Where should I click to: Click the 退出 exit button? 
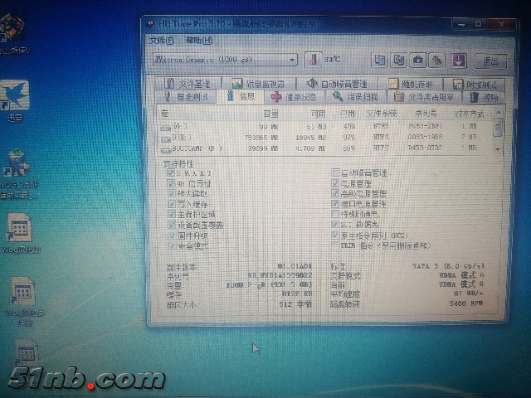(490, 61)
